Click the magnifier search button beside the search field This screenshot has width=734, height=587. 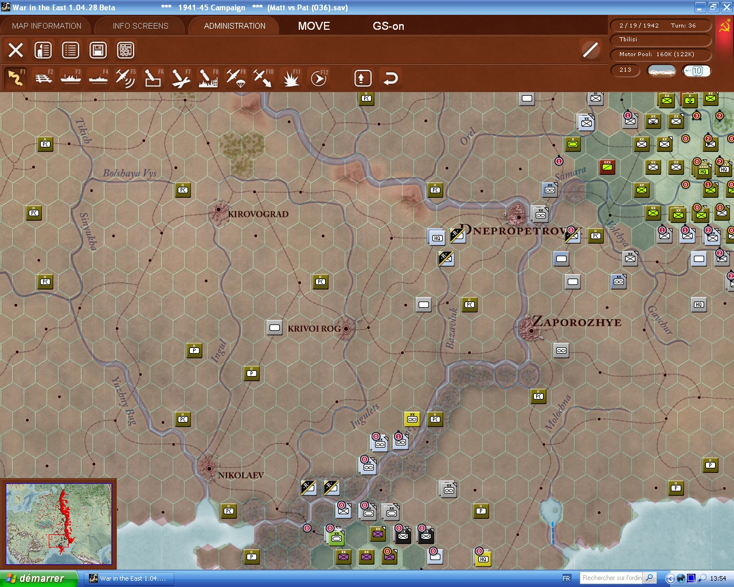(650, 578)
